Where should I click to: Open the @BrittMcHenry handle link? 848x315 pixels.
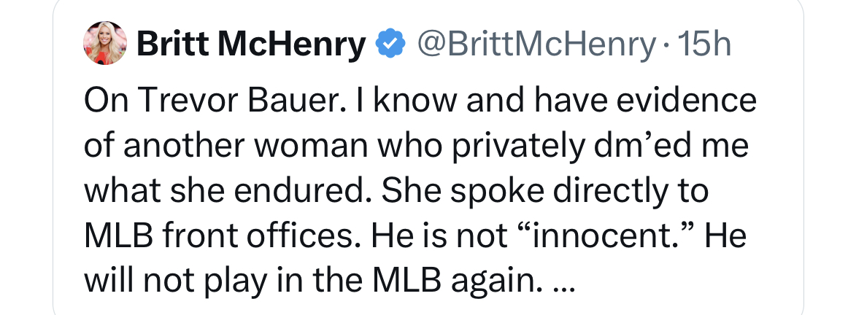click(x=536, y=46)
